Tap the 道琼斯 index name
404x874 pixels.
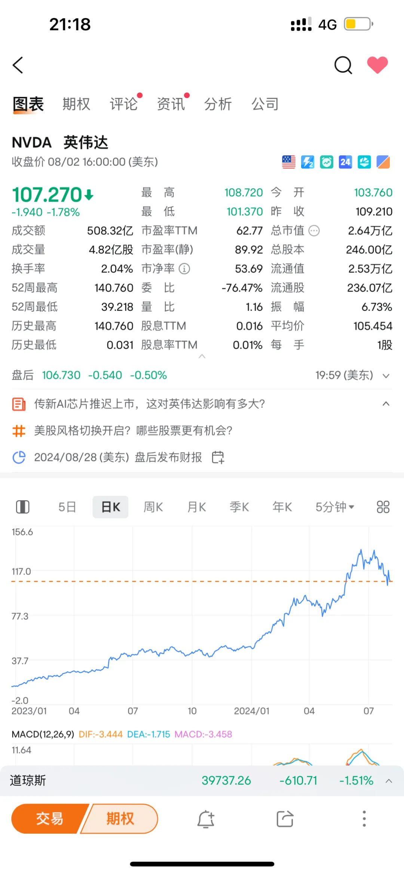coord(28,780)
